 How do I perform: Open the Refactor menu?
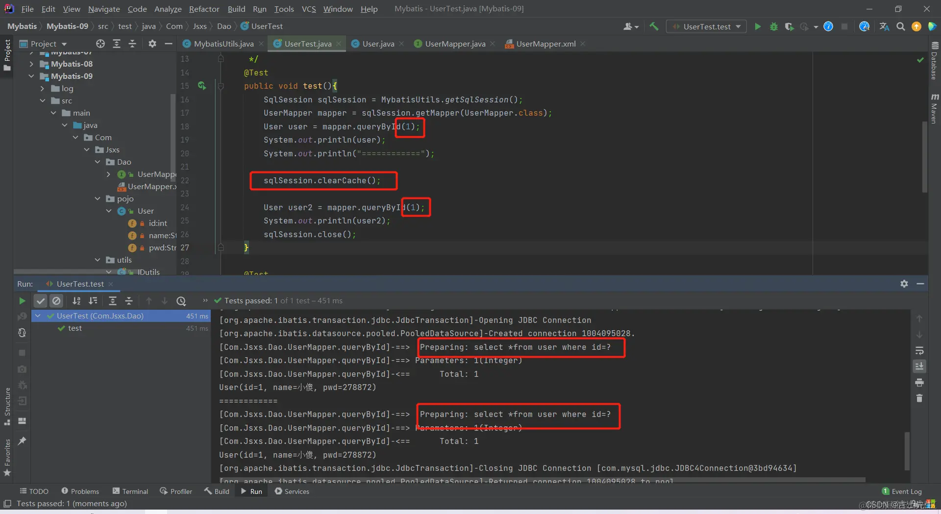(204, 9)
